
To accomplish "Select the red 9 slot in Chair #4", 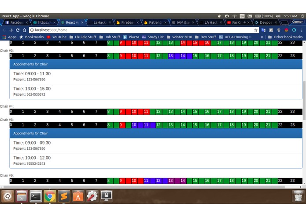I will (x=122, y=112).
